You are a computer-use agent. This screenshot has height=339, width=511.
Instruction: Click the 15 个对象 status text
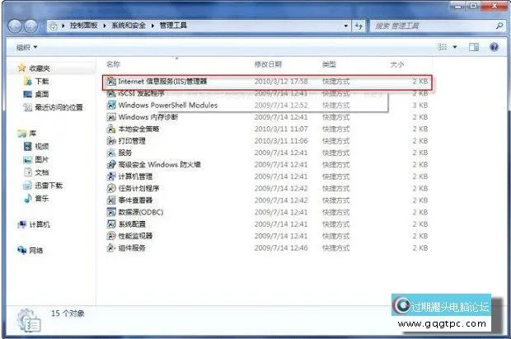(x=68, y=313)
